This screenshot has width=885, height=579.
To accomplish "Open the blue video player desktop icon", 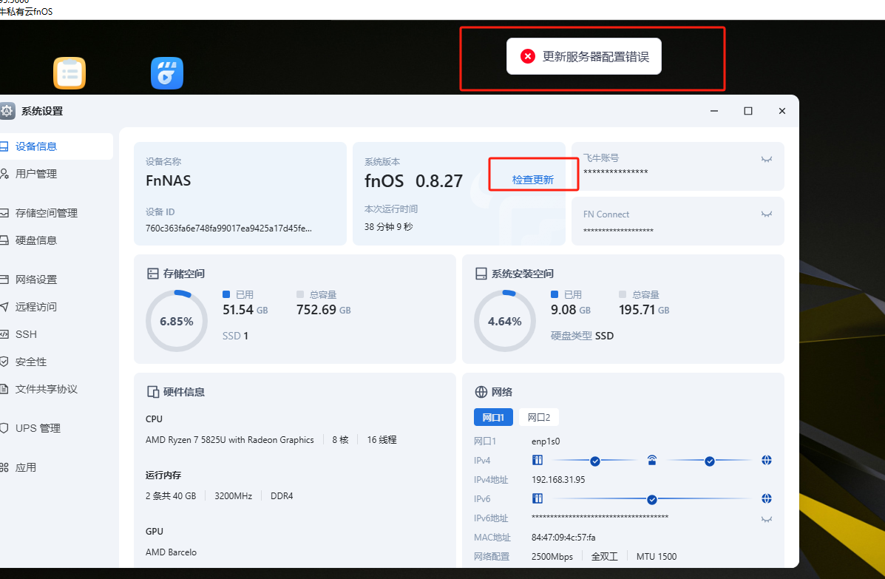I will pyautogui.click(x=167, y=73).
